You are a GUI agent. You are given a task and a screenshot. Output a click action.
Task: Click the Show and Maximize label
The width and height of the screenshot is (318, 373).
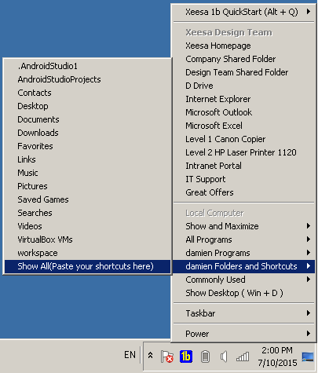pos(222,226)
